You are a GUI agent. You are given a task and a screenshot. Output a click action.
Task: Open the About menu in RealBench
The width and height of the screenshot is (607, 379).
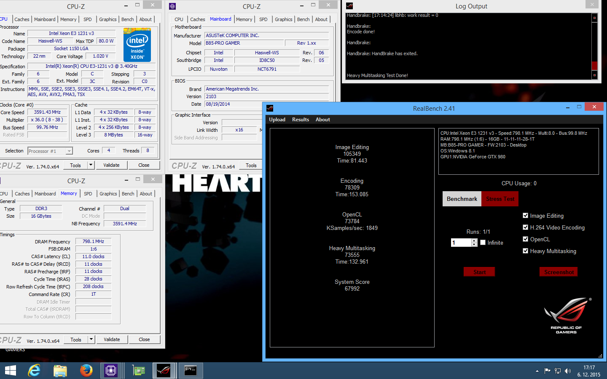click(x=323, y=120)
